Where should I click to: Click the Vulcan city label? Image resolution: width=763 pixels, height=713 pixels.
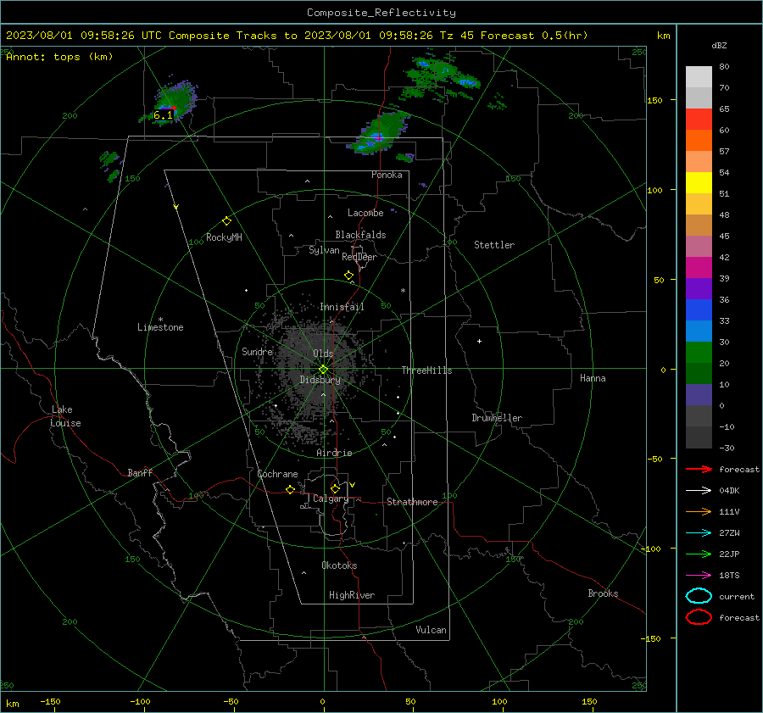(x=431, y=630)
